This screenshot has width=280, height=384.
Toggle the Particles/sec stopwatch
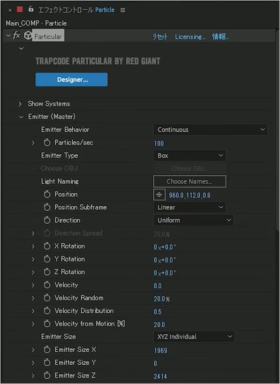[47, 143]
